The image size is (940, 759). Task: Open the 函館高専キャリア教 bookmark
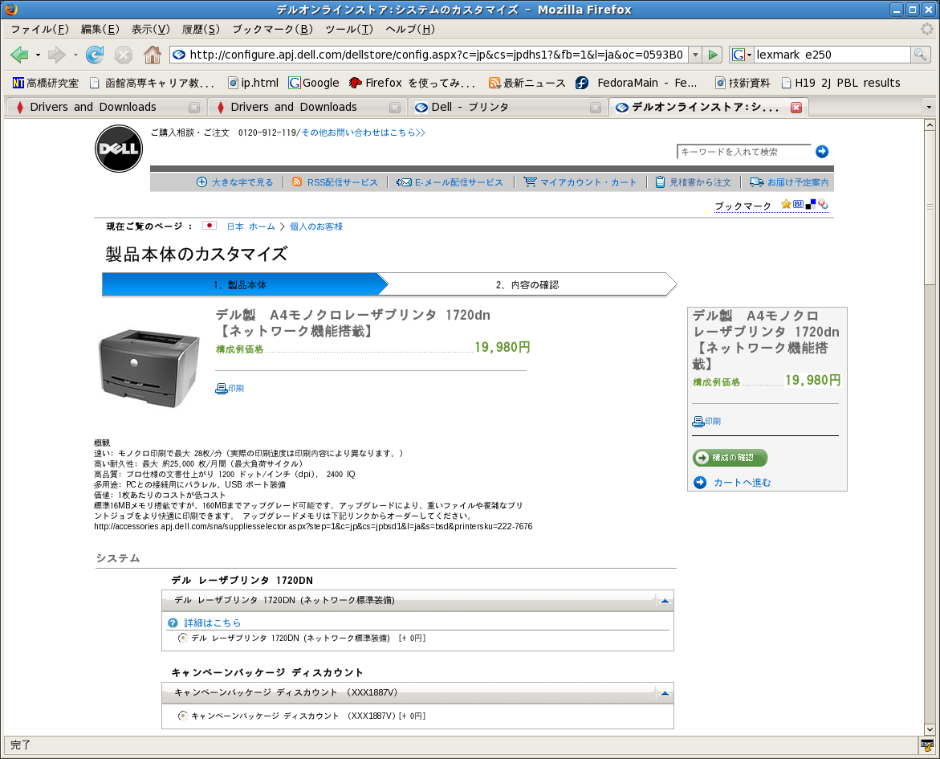pyautogui.click(x=152, y=83)
